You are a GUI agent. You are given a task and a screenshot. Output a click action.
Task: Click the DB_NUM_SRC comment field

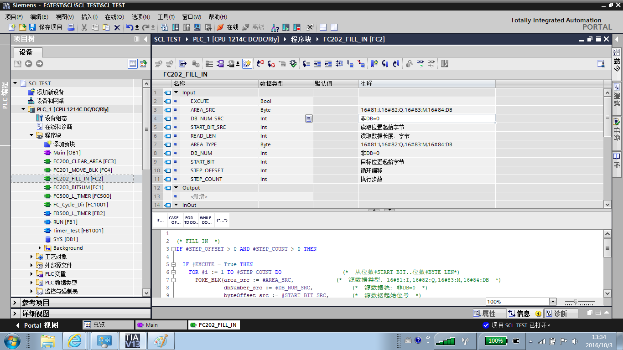coord(426,118)
